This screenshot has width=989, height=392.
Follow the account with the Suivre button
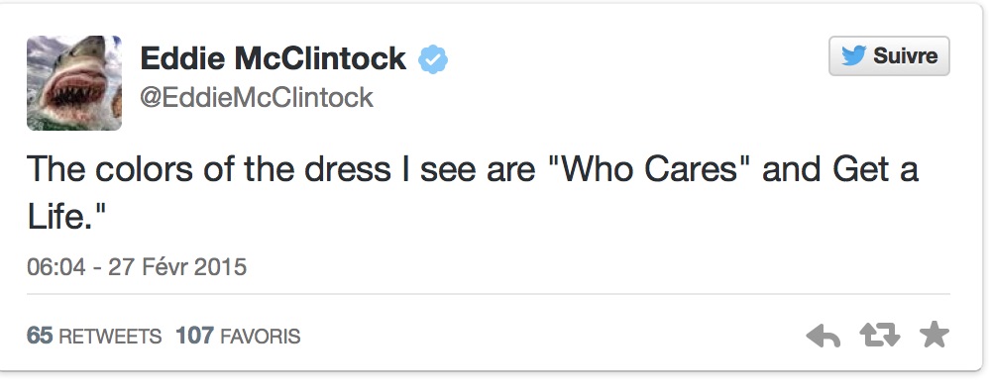coord(889,56)
